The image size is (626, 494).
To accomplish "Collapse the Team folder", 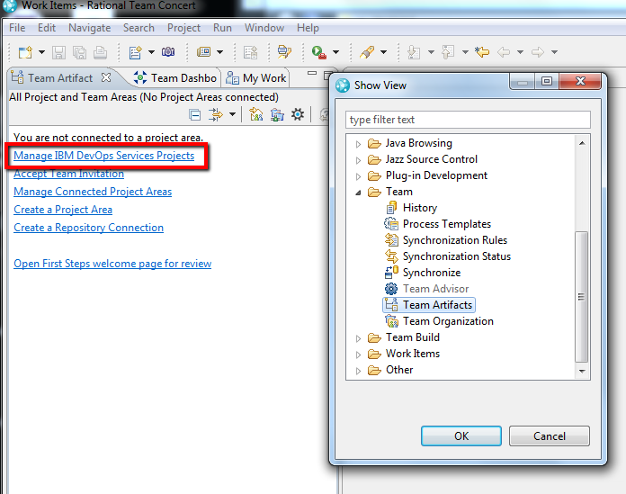I will click(358, 193).
